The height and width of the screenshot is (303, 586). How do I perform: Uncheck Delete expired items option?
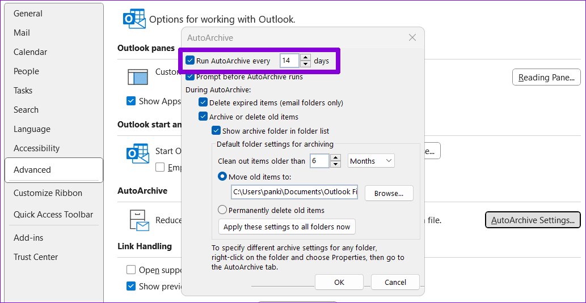coord(203,103)
